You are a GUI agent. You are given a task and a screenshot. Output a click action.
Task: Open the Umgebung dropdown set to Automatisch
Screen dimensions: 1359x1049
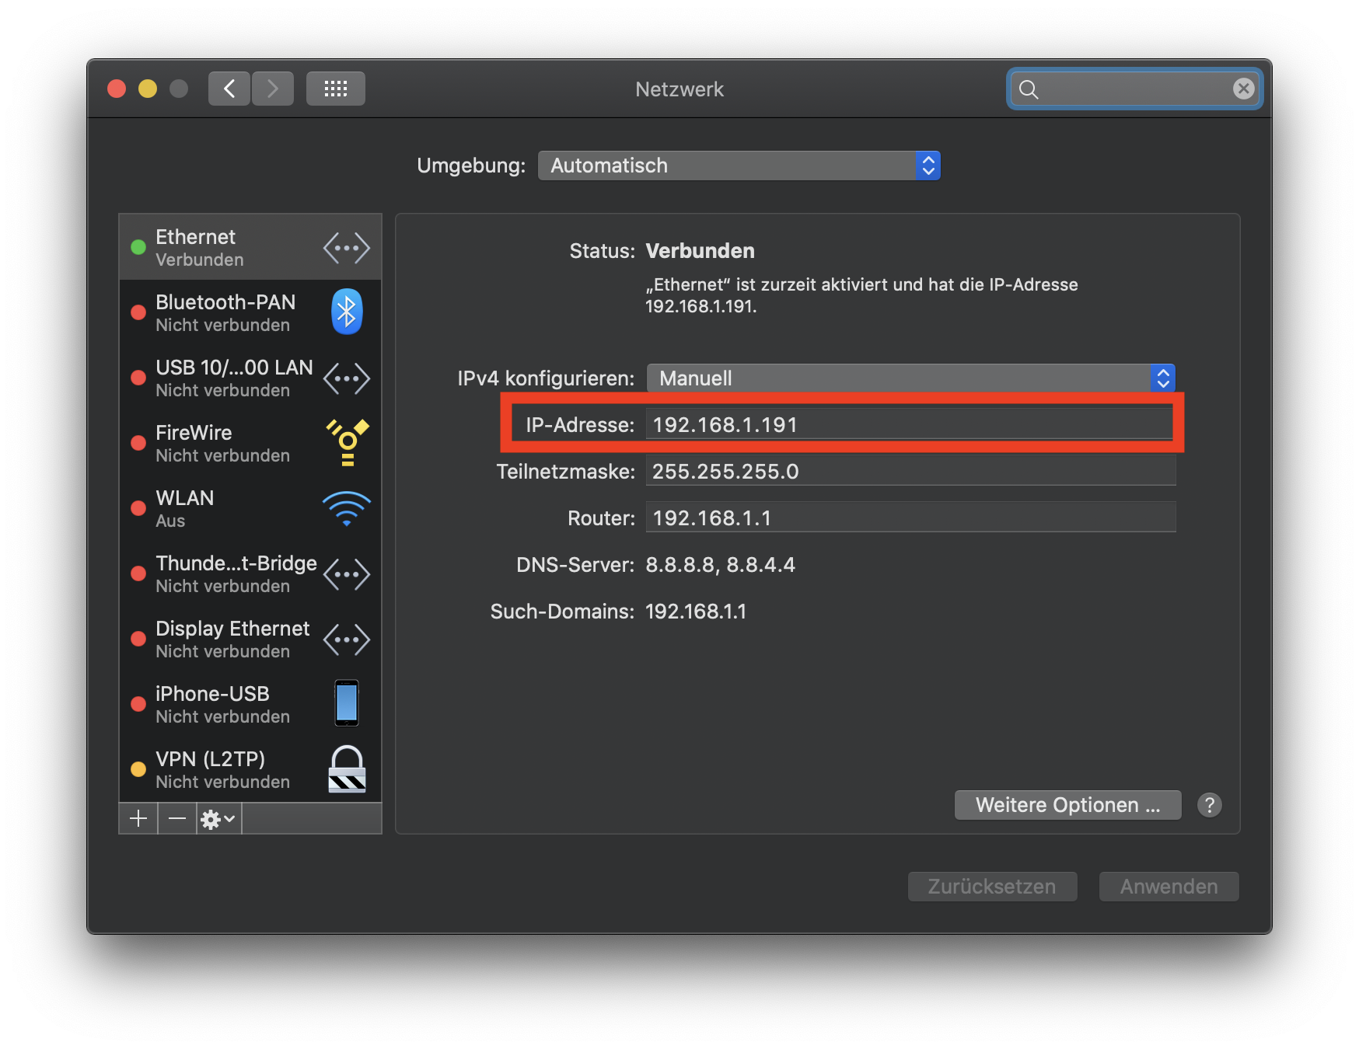739,166
